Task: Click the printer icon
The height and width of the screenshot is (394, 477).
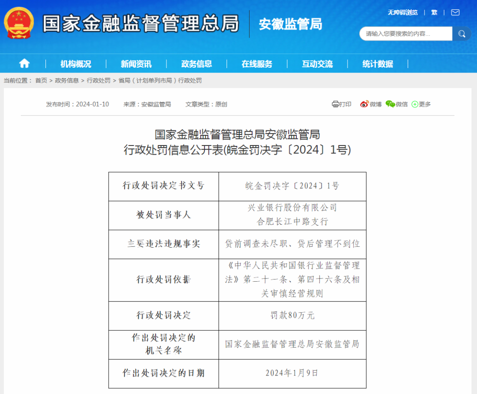Action: (335, 104)
